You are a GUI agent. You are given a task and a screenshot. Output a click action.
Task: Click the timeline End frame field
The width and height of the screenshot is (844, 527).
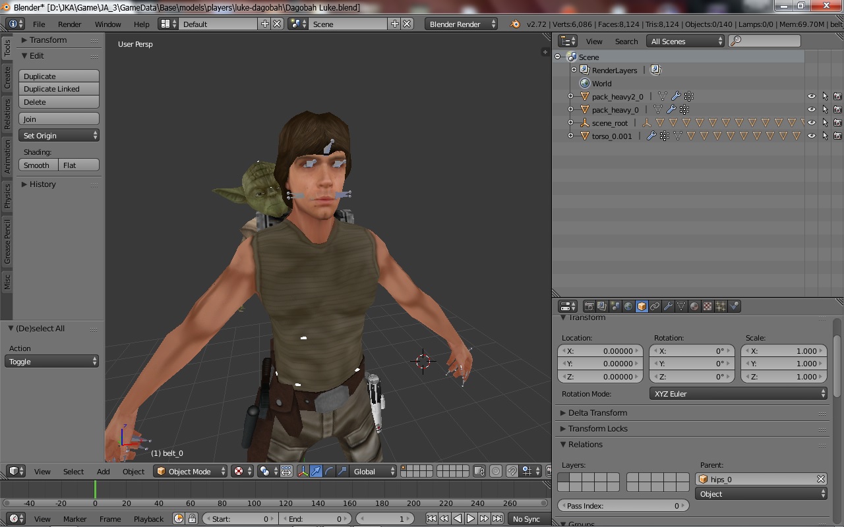tap(316, 518)
